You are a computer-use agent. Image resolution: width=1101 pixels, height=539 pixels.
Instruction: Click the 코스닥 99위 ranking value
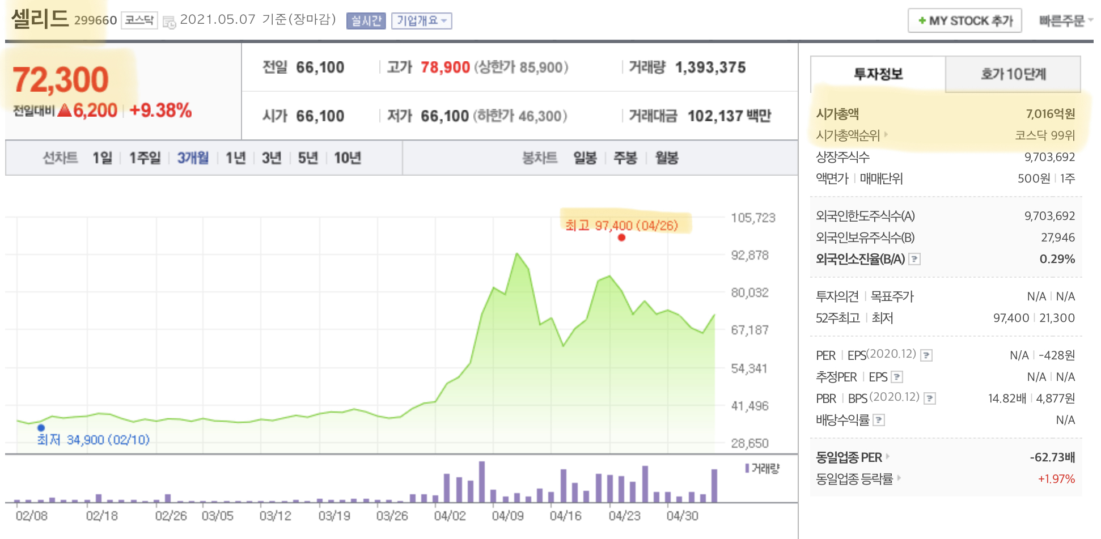coord(1045,135)
